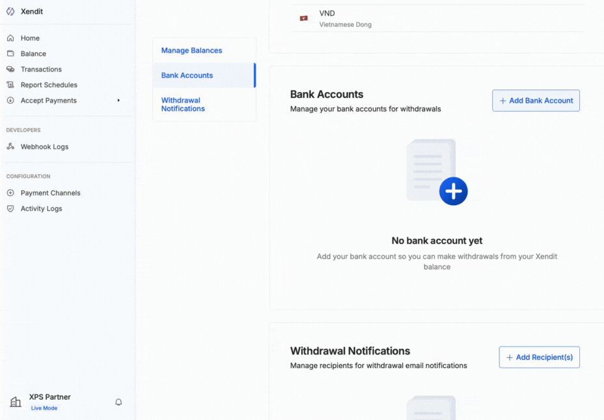This screenshot has width=604, height=420.
Task: Click the XPS Partner building icon
Action: point(16,402)
